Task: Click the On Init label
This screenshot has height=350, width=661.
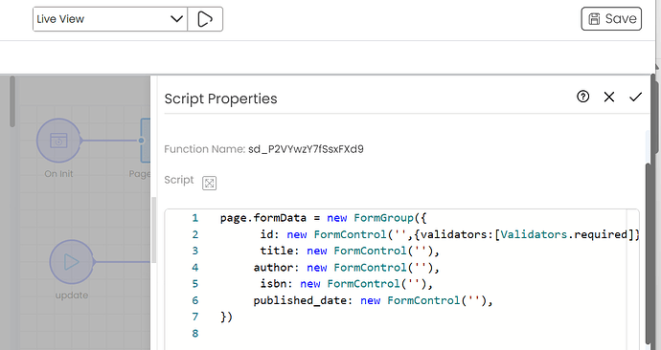Action: pyautogui.click(x=58, y=174)
